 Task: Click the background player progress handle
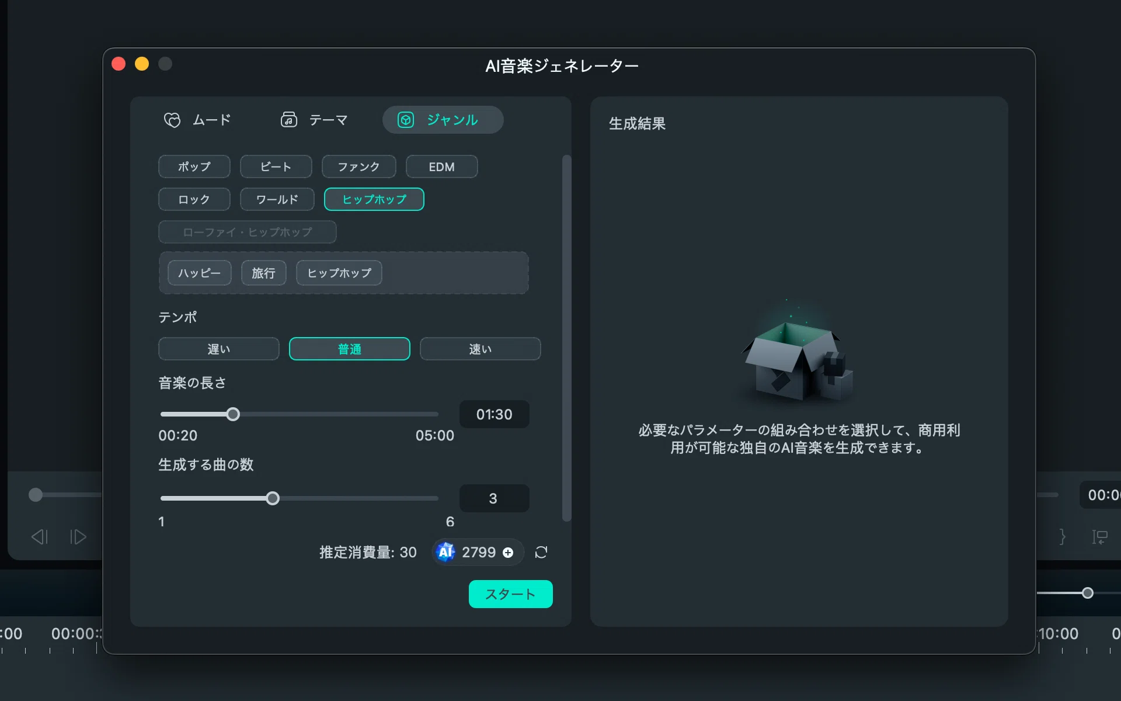point(36,495)
